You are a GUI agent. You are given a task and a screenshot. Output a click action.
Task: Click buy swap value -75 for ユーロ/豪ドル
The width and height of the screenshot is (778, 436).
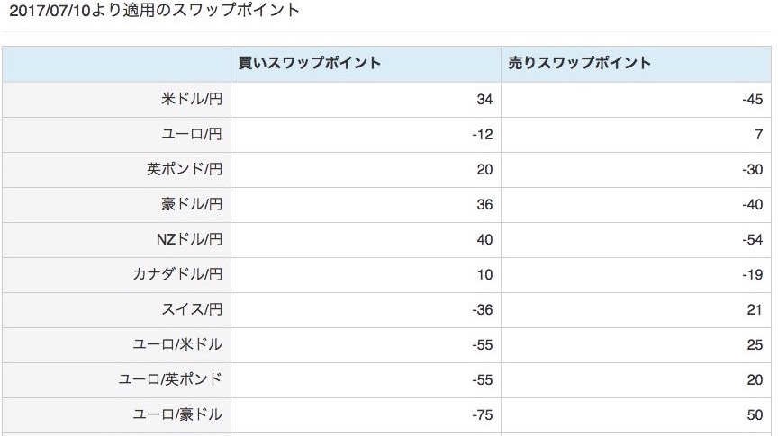[x=483, y=415]
